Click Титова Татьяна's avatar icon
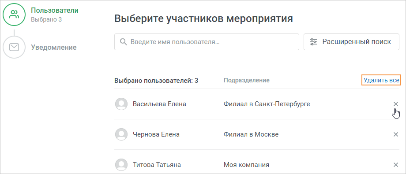 (x=121, y=165)
